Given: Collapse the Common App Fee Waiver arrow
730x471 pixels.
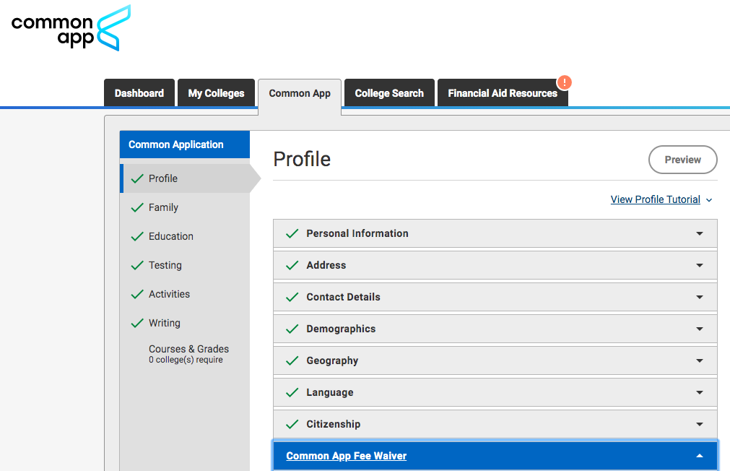Looking at the screenshot, I should 699,456.
